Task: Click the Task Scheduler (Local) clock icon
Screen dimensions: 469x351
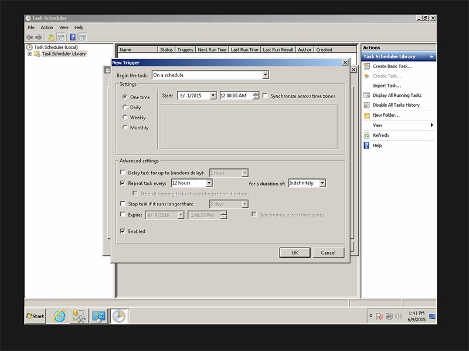Action: (29, 47)
